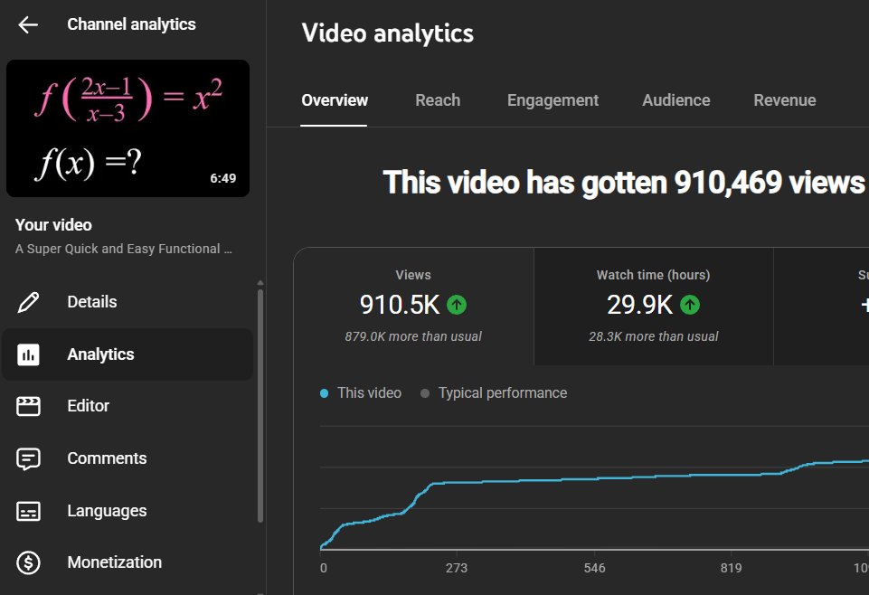Open the video Editor from the sidebar
The height and width of the screenshot is (595, 869).
(x=88, y=406)
